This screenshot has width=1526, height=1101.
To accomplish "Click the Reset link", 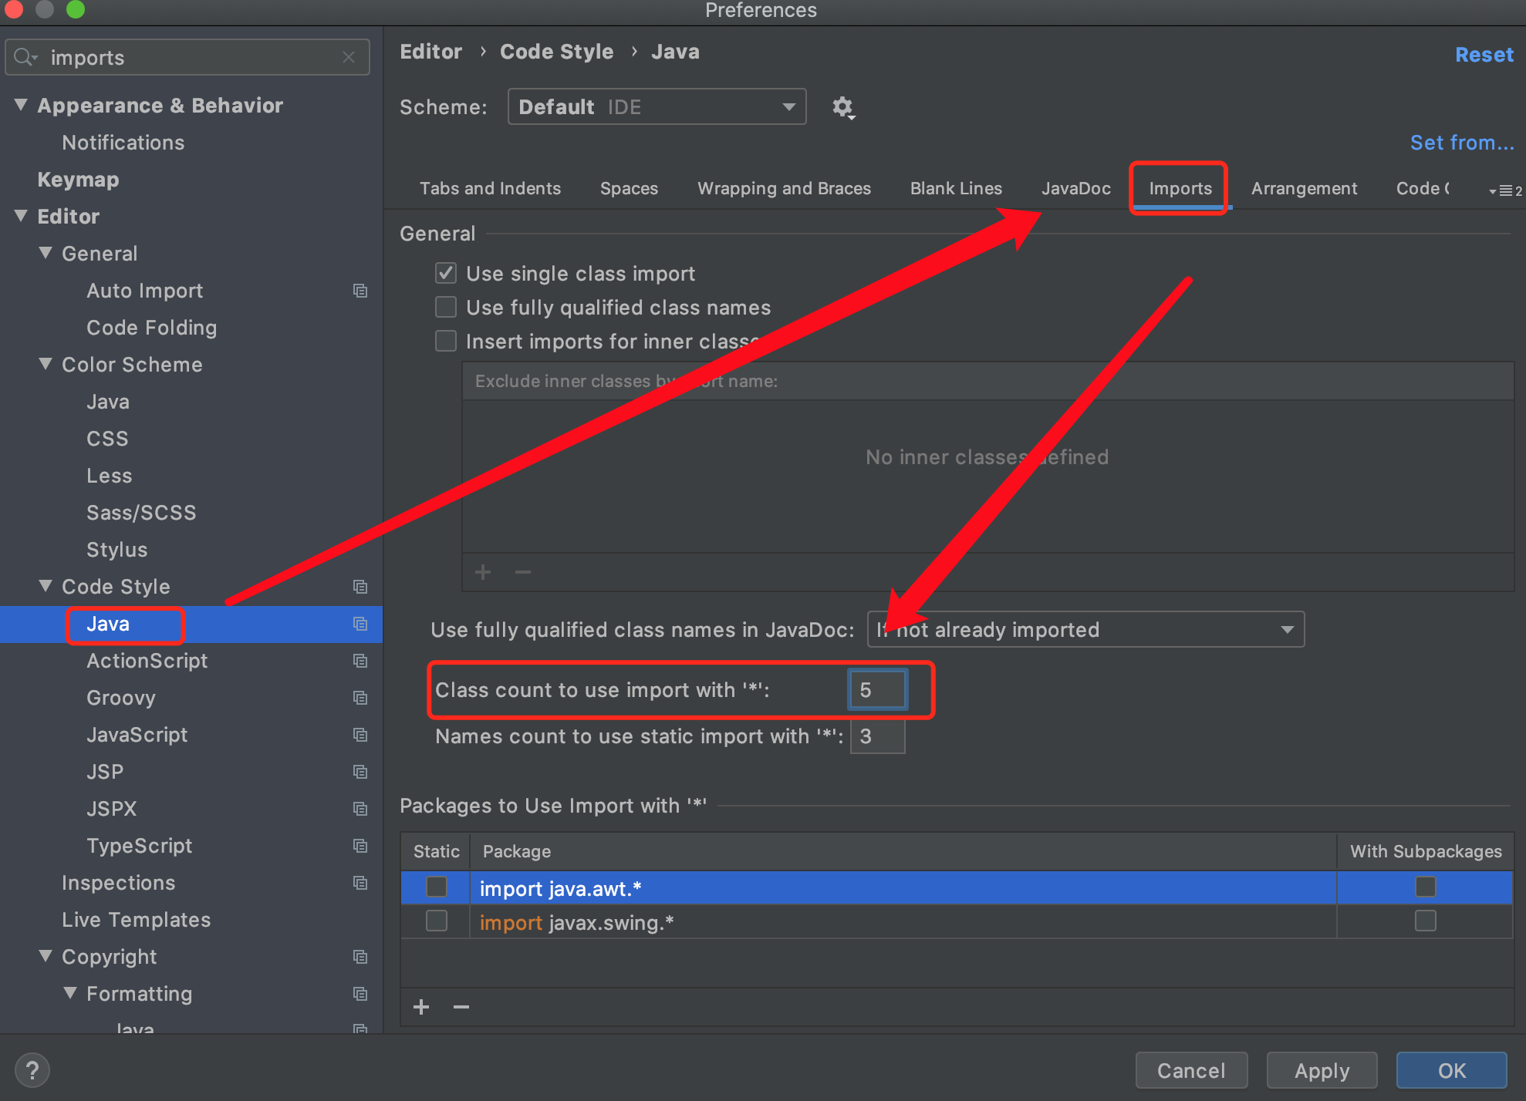I will click(x=1484, y=55).
